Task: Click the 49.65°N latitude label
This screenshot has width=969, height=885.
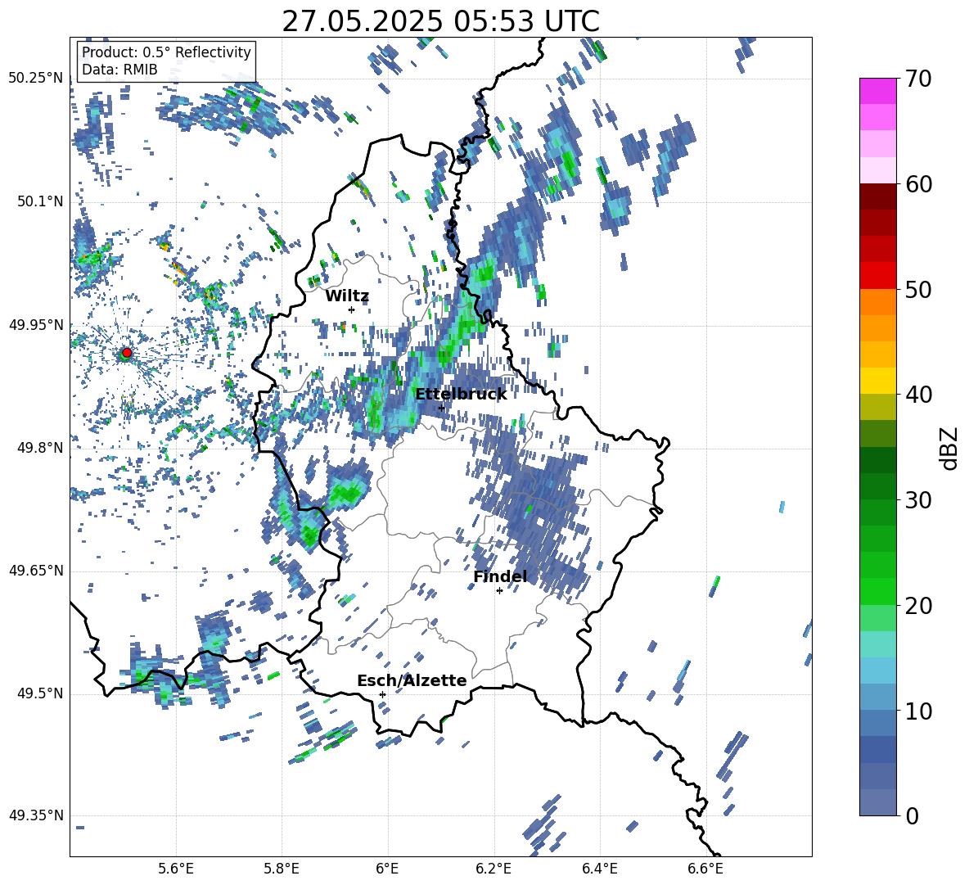Action: coord(36,571)
